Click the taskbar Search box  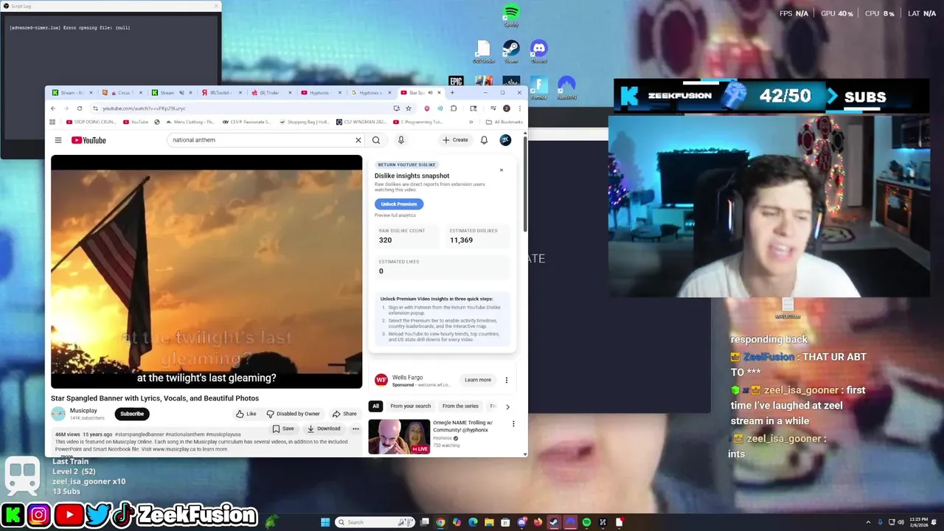click(375, 522)
